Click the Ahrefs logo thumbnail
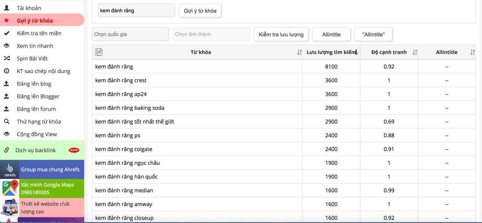Screen dimensions: 482x223 10,169
